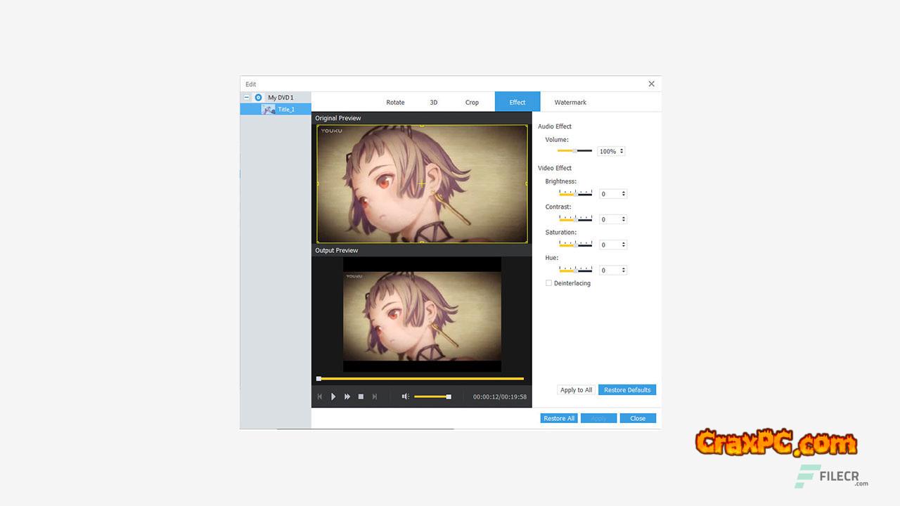Close the Edit dialog with X
This screenshot has width=900, height=506.
pyautogui.click(x=651, y=84)
